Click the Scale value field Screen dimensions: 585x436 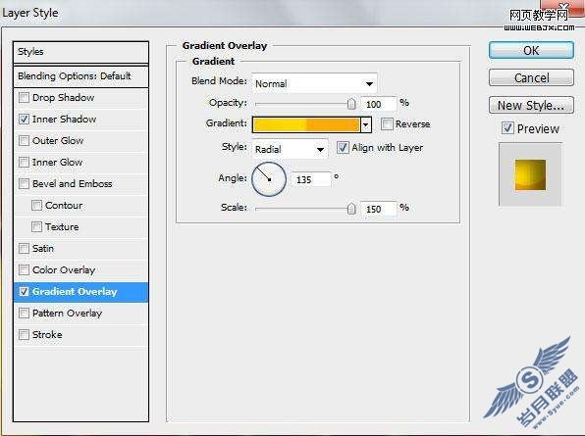(378, 209)
